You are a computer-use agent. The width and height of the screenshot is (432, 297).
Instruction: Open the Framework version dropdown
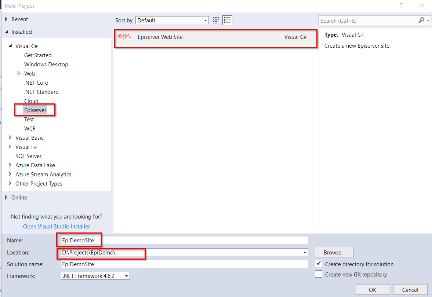[x=95, y=276]
